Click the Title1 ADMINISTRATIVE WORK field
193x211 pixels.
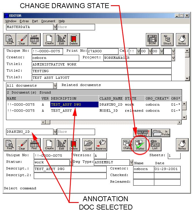(x=101, y=65)
